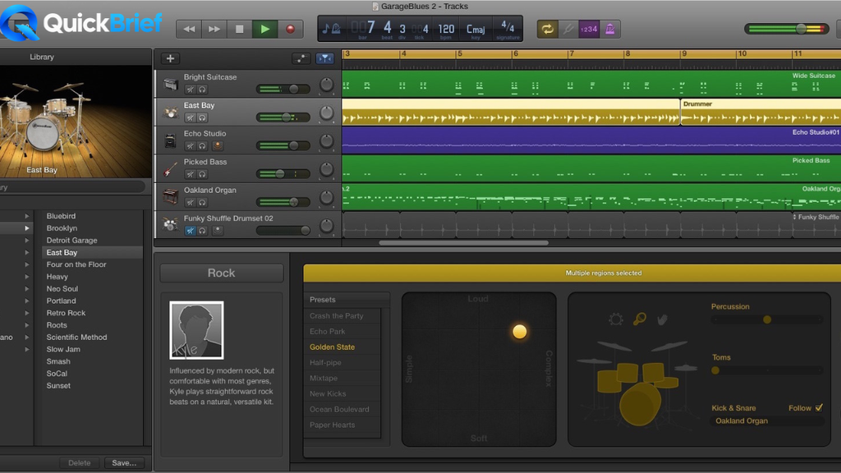Image resolution: width=841 pixels, height=473 pixels.
Task: Click the yellow puck in the XY pad
Action: (519, 332)
